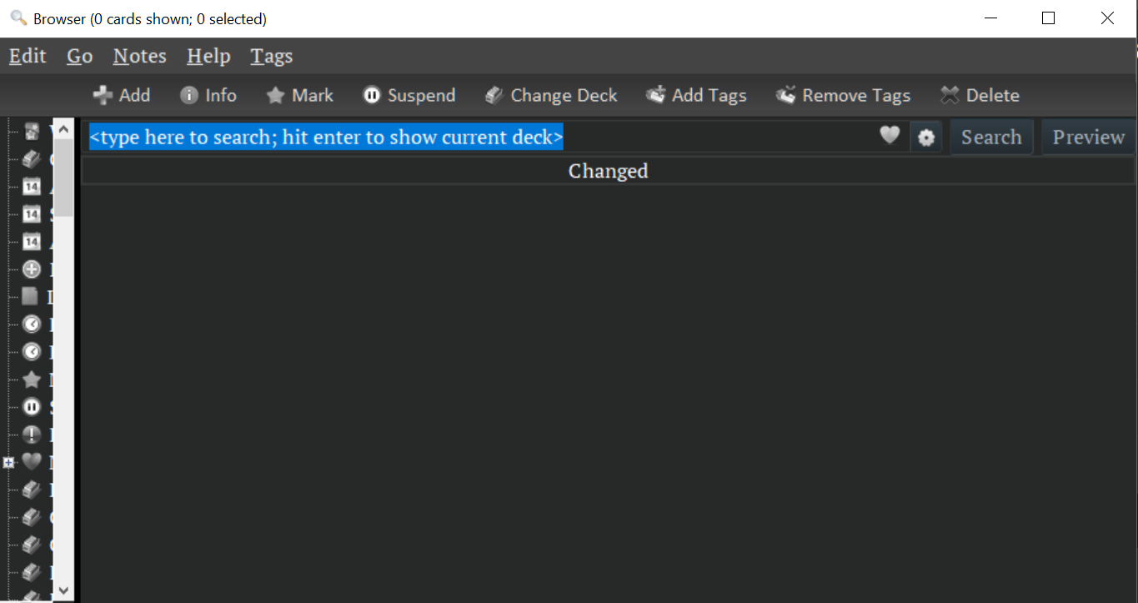Open the Go menu
Viewport: 1138px width, 603px height.
[79, 56]
